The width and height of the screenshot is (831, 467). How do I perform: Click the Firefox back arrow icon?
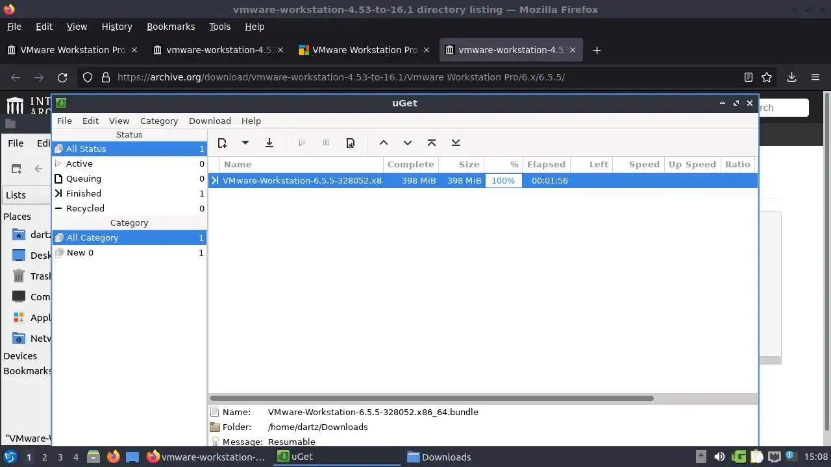click(16, 77)
